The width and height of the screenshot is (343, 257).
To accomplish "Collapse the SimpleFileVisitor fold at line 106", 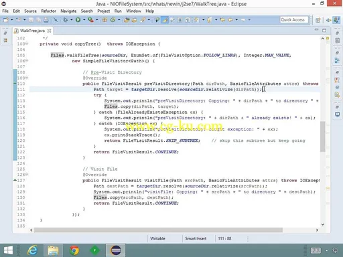I will (27, 60).
